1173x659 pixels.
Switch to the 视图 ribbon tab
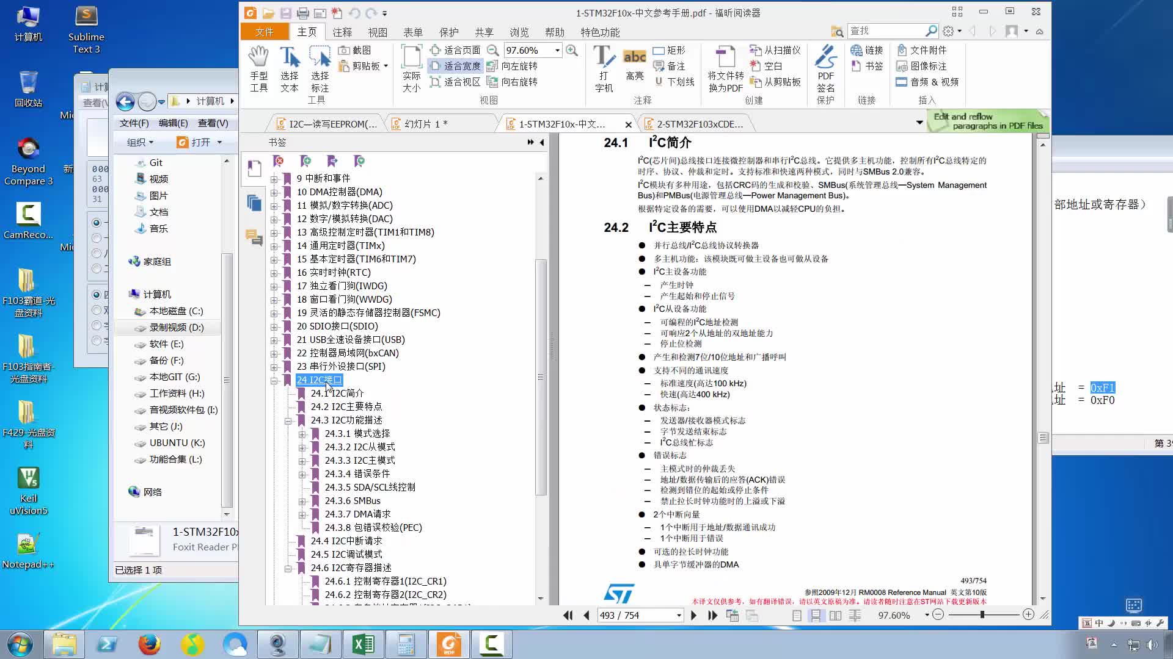[378, 32]
